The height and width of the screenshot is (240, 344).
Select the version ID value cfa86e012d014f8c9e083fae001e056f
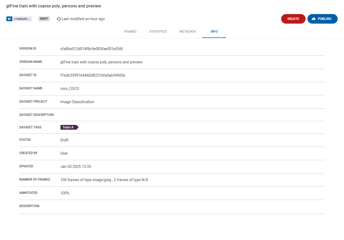[92, 49]
